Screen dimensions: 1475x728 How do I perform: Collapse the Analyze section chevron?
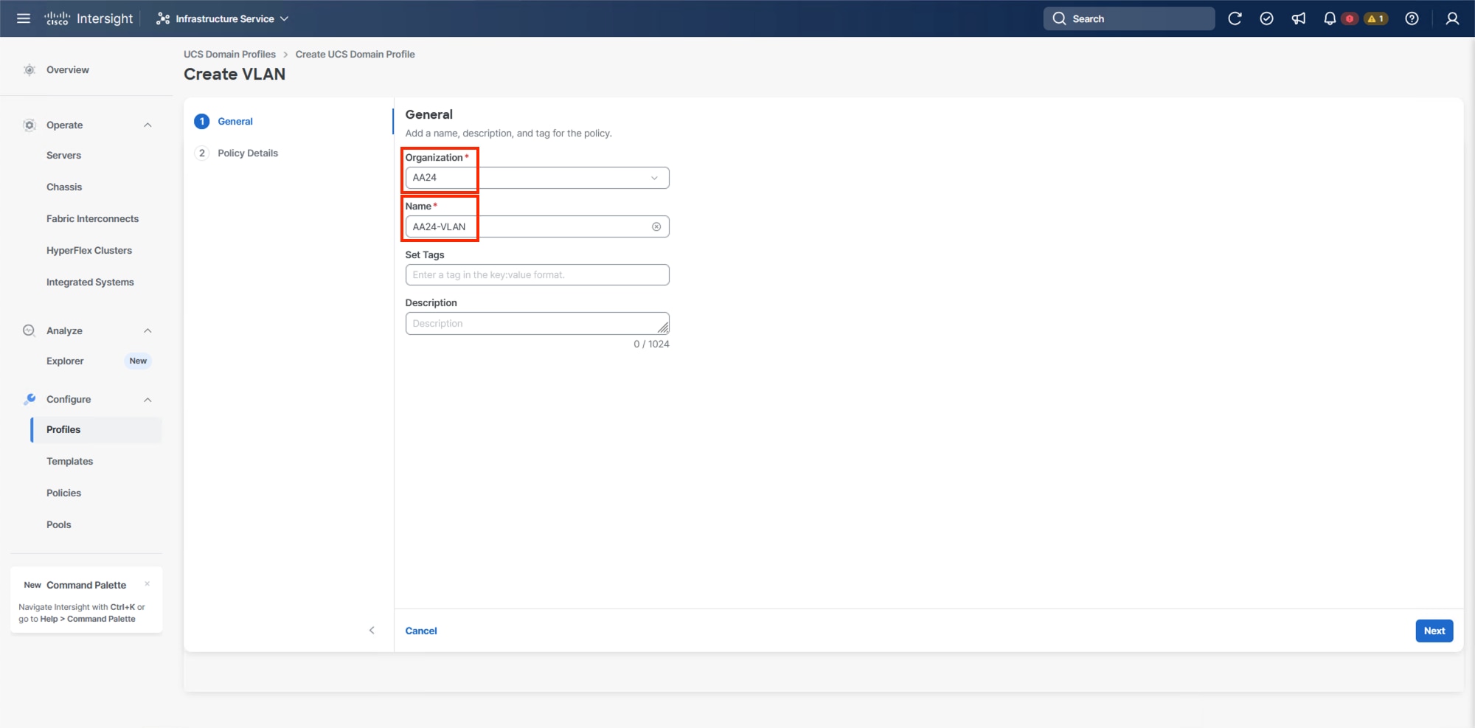(x=147, y=330)
